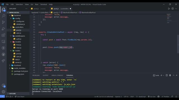179x100 pixels.
Task: Open the Help menu
Action: [x=51, y=4]
